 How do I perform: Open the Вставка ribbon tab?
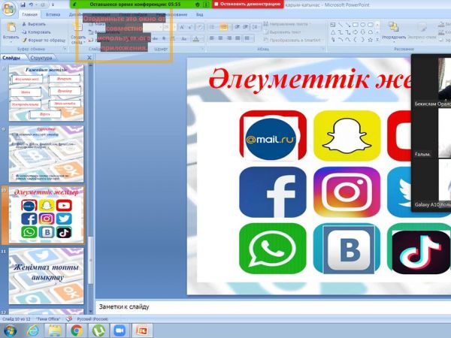point(53,14)
